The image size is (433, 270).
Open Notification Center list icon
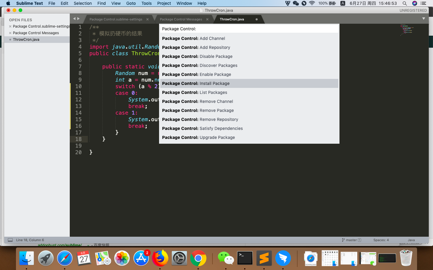pos(424,3)
